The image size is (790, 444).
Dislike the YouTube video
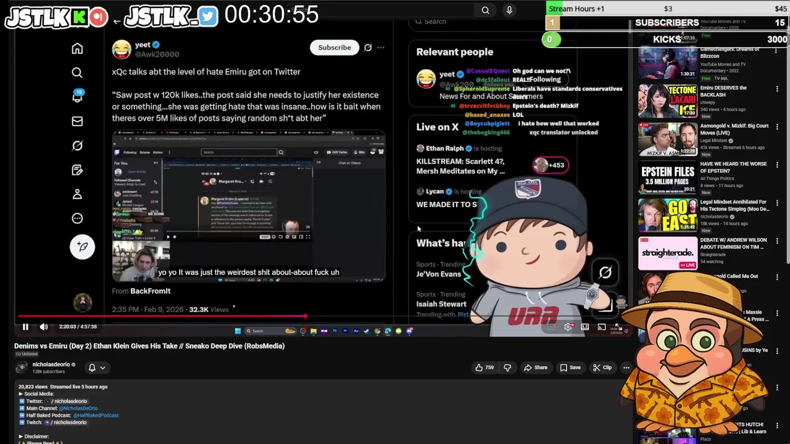pyautogui.click(x=507, y=368)
